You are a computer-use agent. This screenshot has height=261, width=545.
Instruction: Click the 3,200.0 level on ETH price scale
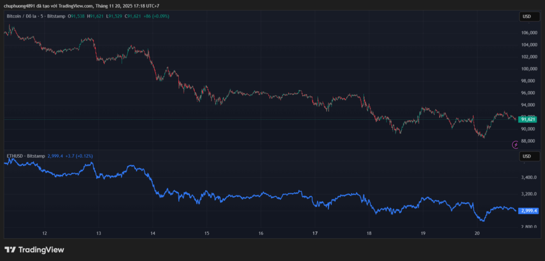pyautogui.click(x=529, y=194)
